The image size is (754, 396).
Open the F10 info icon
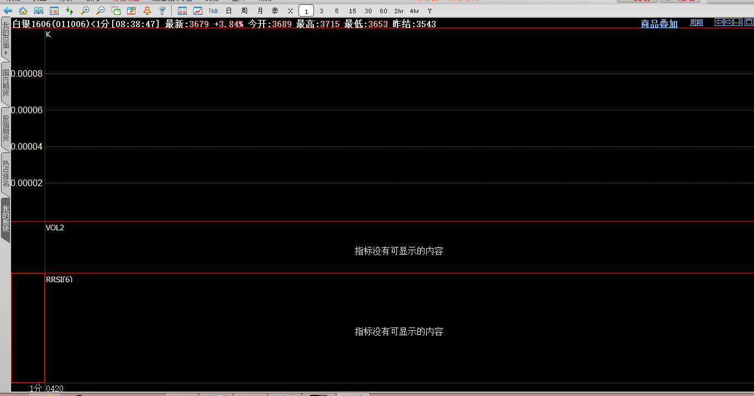[54, 11]
